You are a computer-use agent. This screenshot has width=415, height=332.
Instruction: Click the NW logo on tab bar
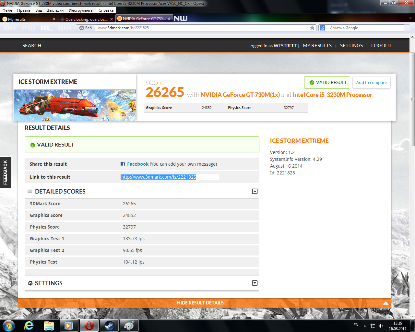[x=181, y=18]
